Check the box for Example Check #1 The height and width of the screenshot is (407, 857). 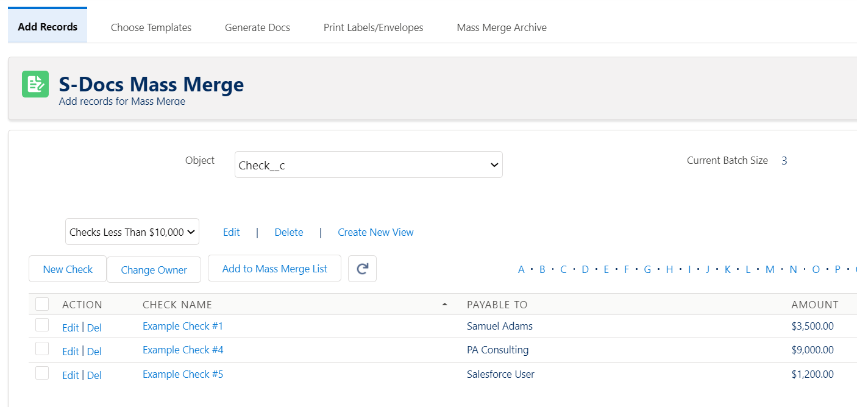42,325
